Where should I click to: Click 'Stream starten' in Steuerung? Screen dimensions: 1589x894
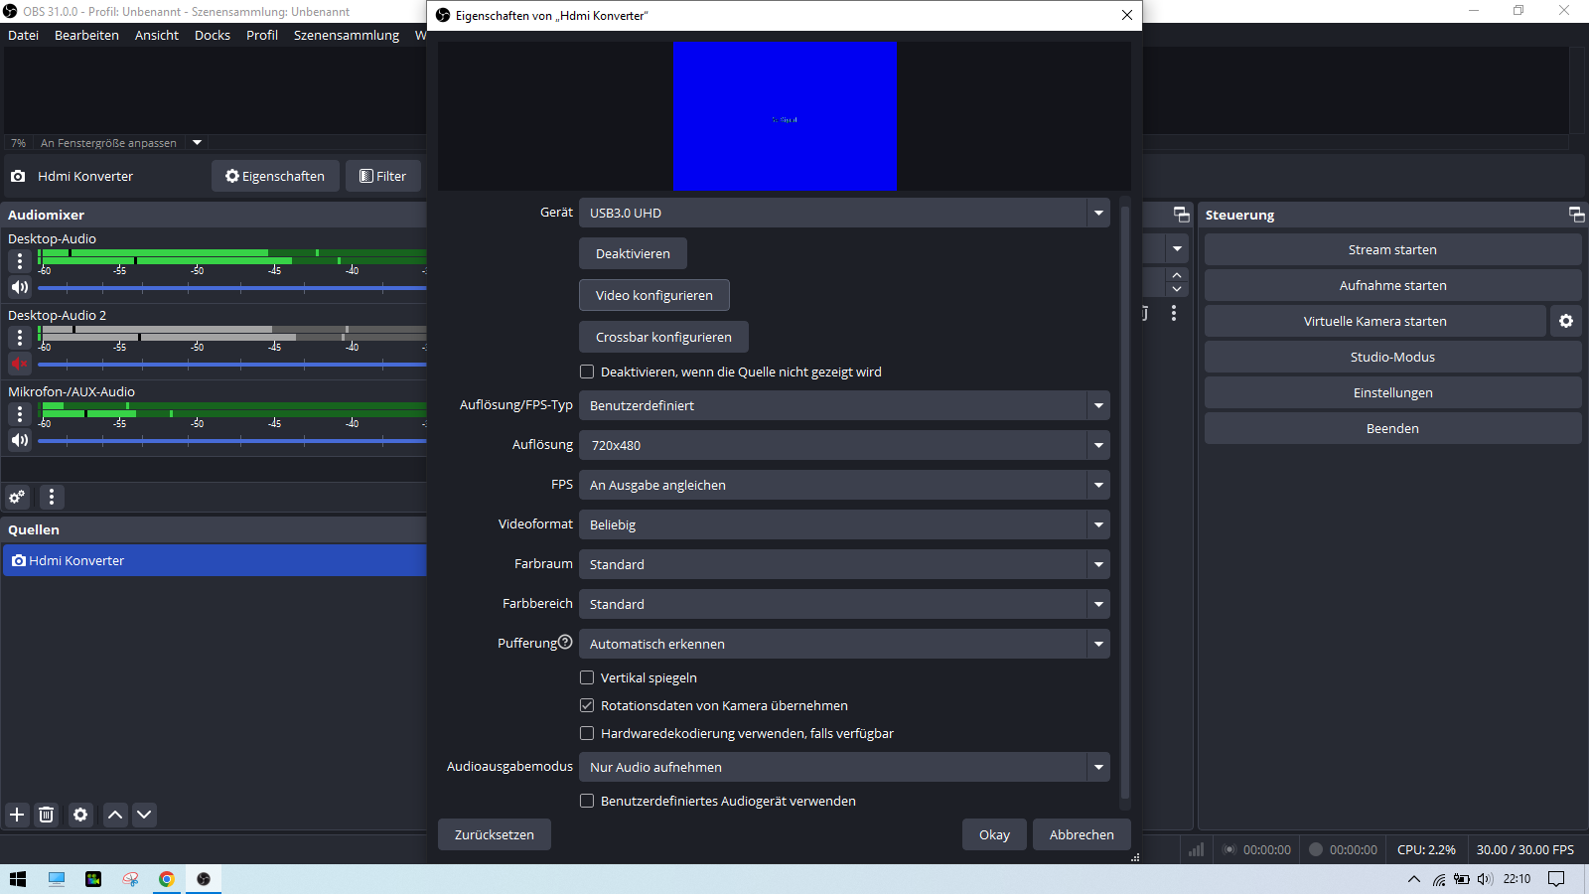point(1392,249)
